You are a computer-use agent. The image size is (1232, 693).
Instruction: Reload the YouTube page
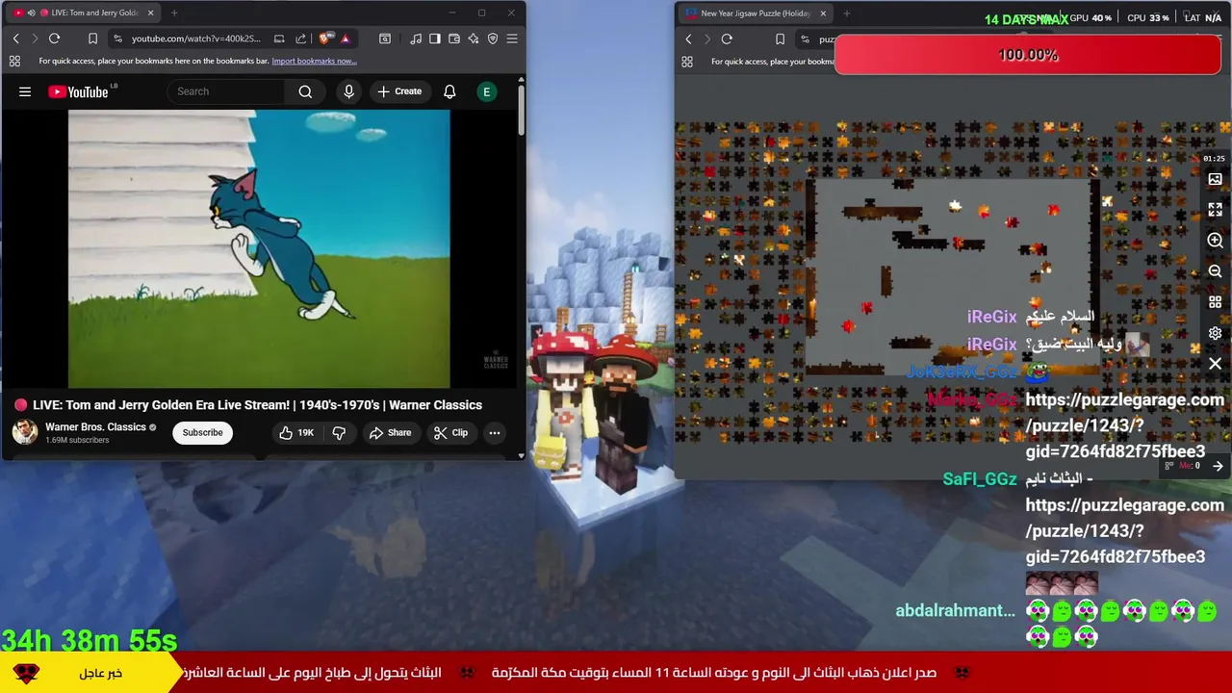pyautogui.click(x=54, y=38)
